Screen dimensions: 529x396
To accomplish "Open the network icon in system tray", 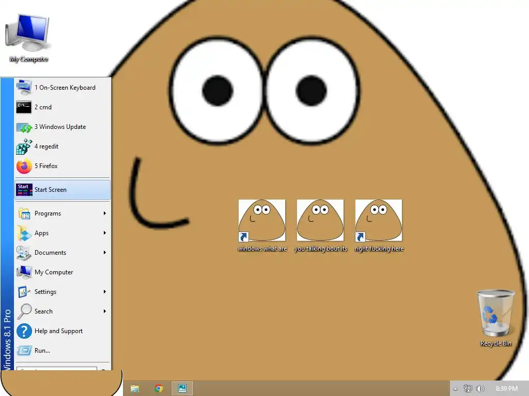I will point(468,389).
